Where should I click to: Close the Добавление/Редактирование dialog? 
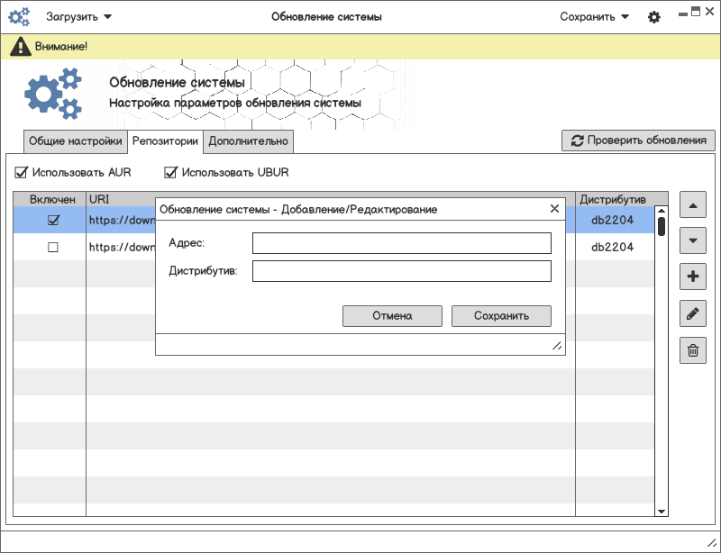tap(554, 209)
